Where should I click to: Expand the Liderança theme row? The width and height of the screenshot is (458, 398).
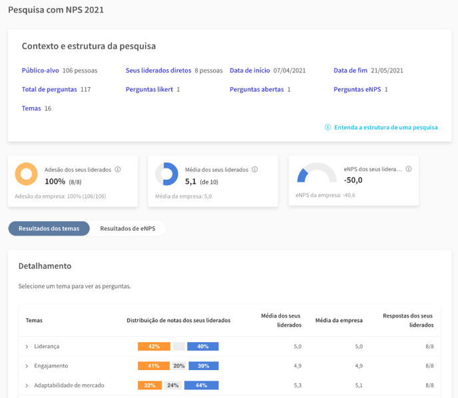coord(27,347)
